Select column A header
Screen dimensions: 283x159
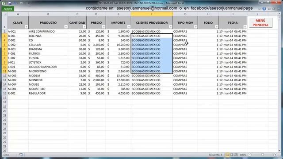(18, 14)
